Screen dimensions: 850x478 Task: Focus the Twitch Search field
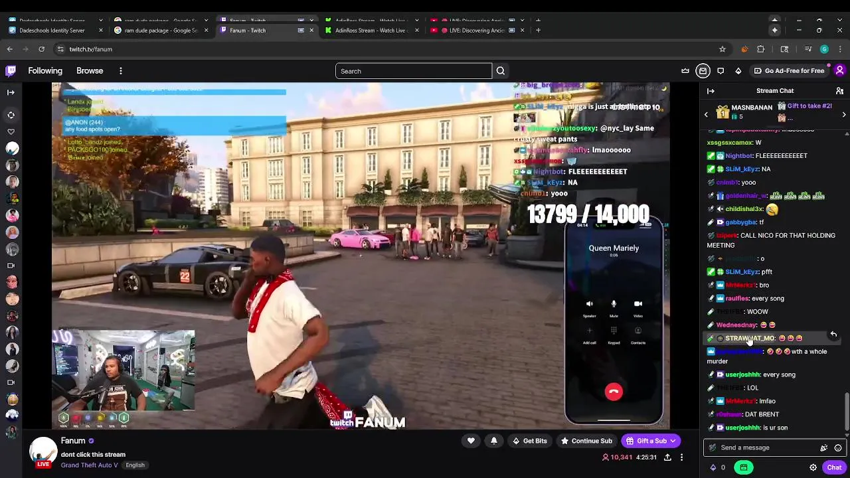coord(414,71)
